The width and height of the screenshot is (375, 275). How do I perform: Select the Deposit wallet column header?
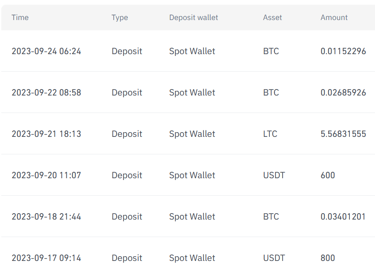click(193, 17)
